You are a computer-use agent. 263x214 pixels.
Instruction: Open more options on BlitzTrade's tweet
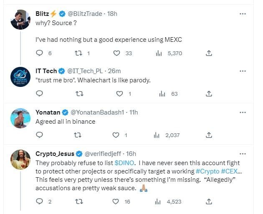click(x=243, y=14)
